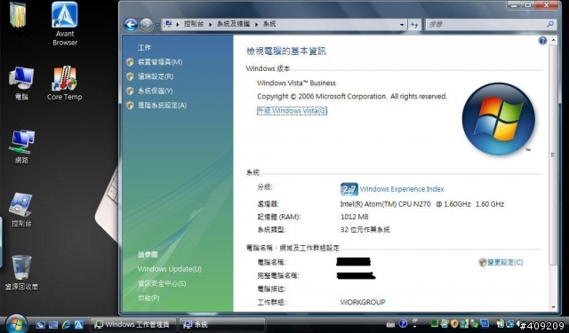The width and height of the screenshot is (569, 333).
Task: Click Switch Between Windows in Quick Launch
Action: tap(53, 325)
